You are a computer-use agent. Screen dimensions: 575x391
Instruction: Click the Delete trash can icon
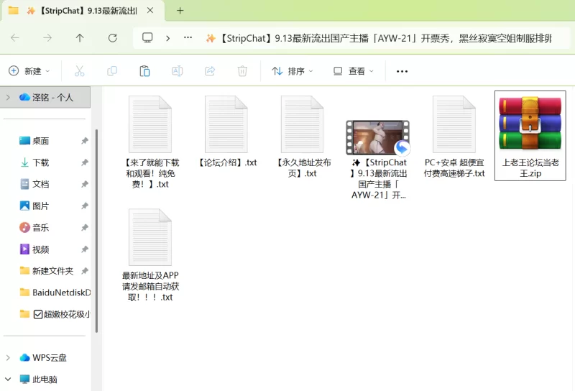pos(242,71)
